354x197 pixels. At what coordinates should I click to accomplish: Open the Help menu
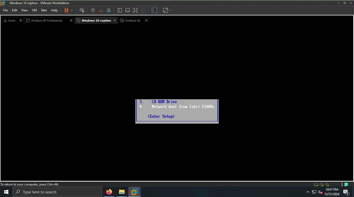tap(54, 10)
